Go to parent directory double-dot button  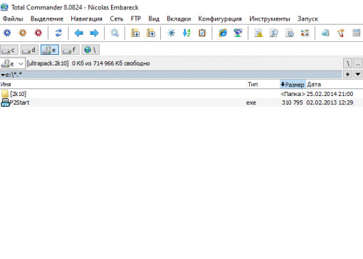click(x=358, y=63)
